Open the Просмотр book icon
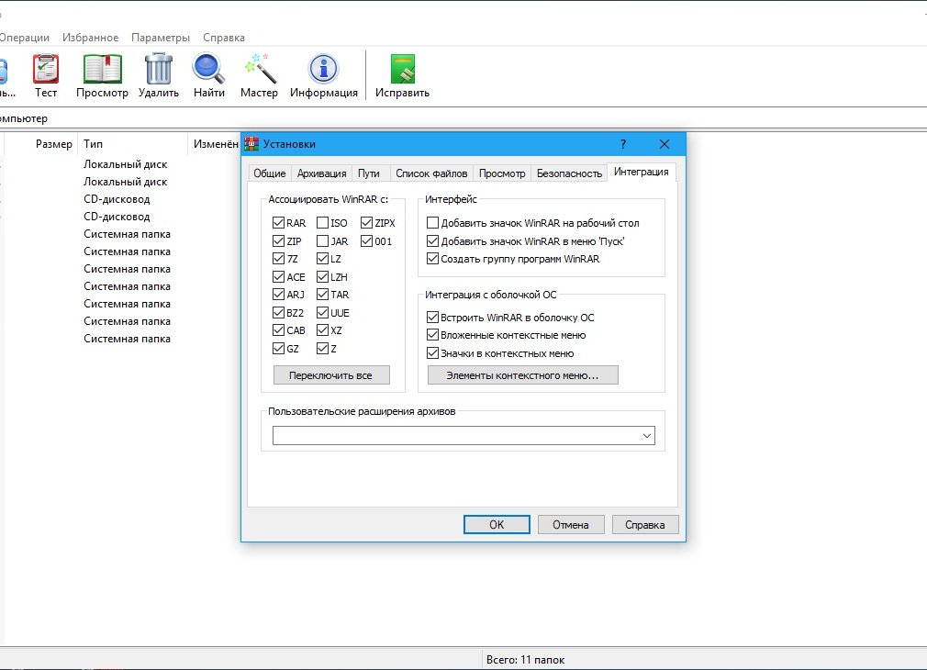Screen dimensions: 927x670 [102, 69]
